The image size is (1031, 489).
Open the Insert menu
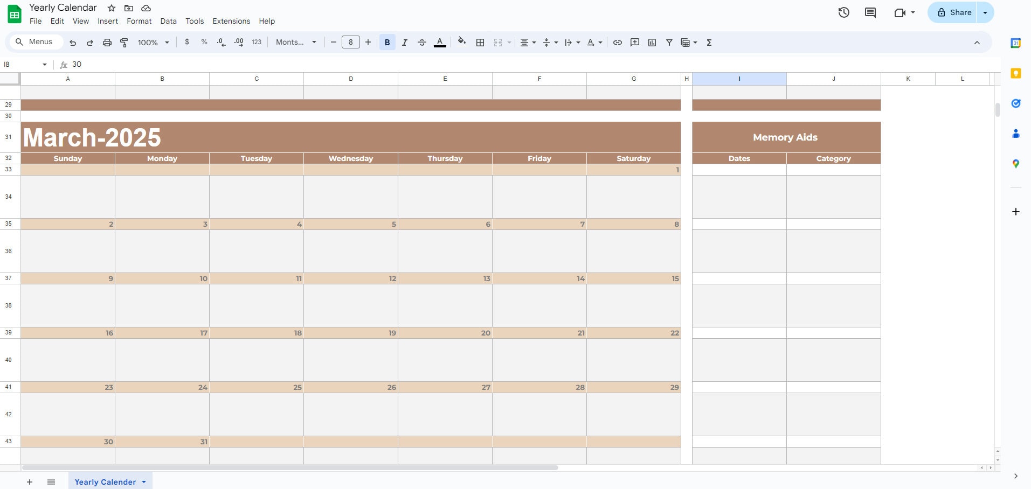[108, 21]
